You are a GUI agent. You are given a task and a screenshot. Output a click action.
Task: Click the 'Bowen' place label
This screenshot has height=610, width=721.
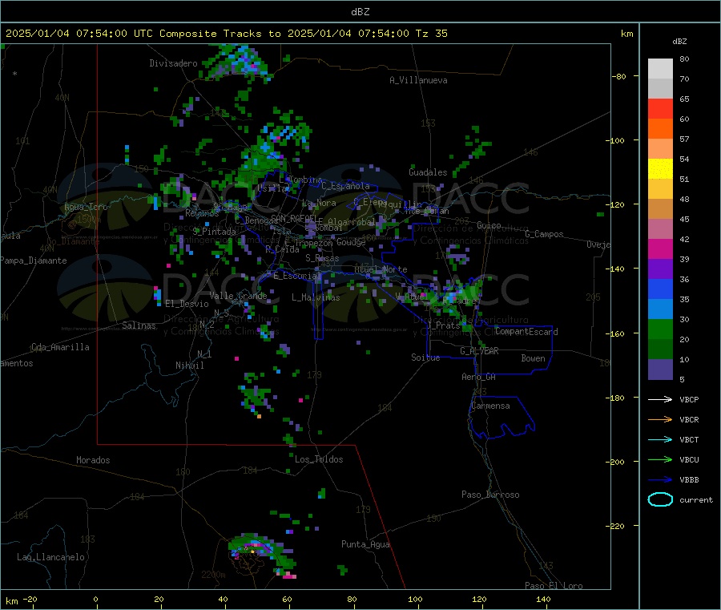(x=533, y=358)
